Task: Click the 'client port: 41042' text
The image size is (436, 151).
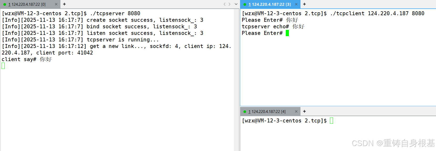Action: click(x=65, y=53)
